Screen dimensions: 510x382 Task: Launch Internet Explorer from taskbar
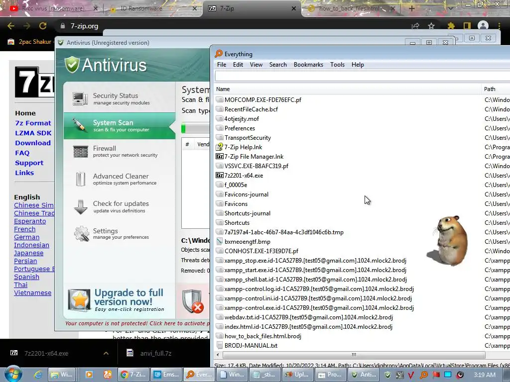coord(38,375)
